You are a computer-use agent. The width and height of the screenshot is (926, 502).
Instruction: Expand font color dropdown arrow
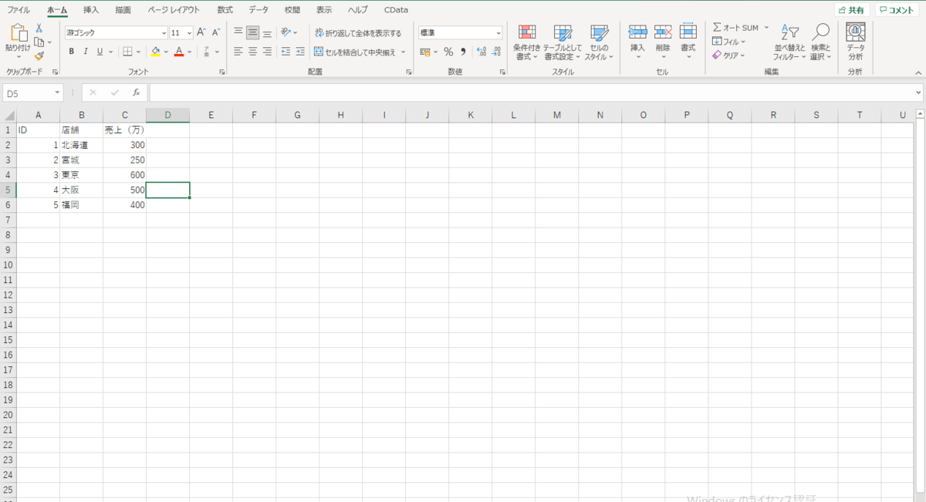pyautogui.click(x=190, y=52)
